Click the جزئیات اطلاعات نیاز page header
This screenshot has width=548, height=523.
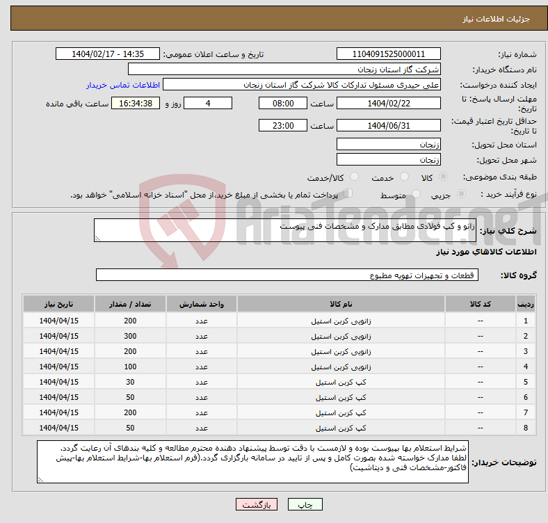click(x=496, y=19)
